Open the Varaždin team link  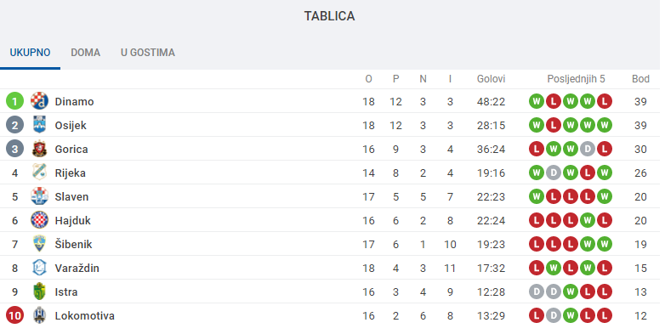77,268
